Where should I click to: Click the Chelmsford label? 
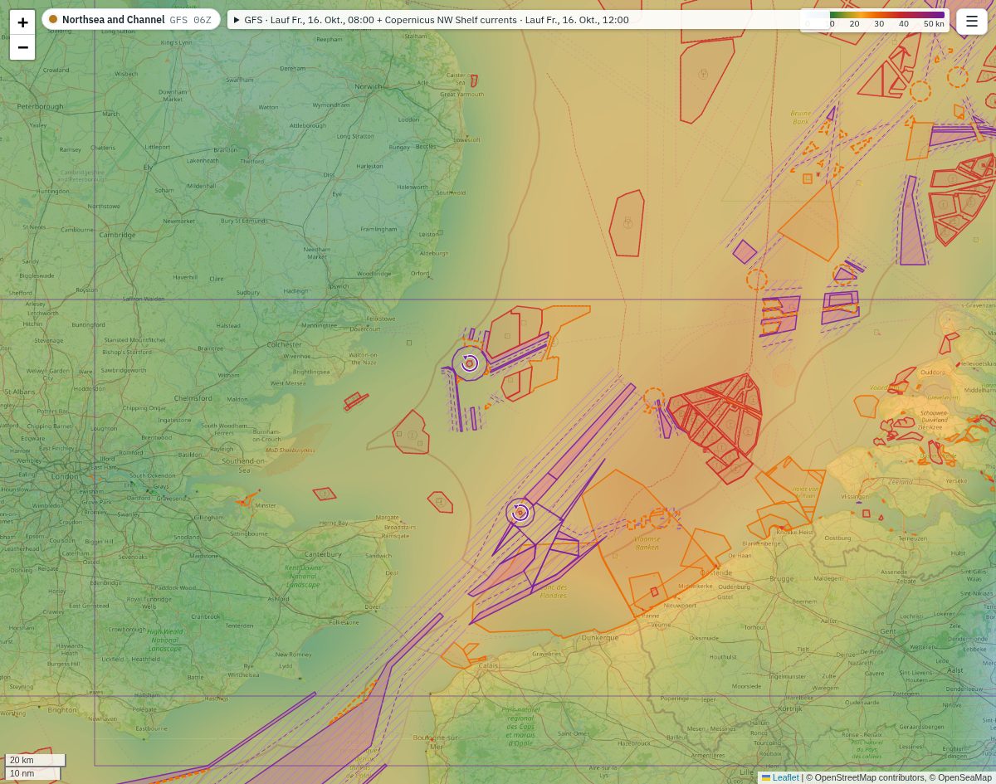(x=193, y=398)
